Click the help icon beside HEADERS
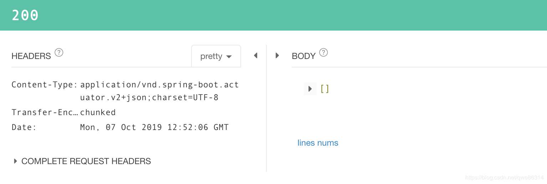Image resolution: width=547 pixels, height=184 pixels. (x=59, y=53)
